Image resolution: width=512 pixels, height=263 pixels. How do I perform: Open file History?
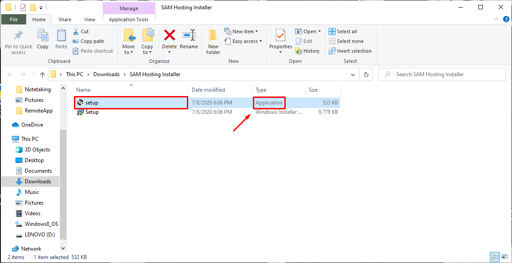point(307,51)
